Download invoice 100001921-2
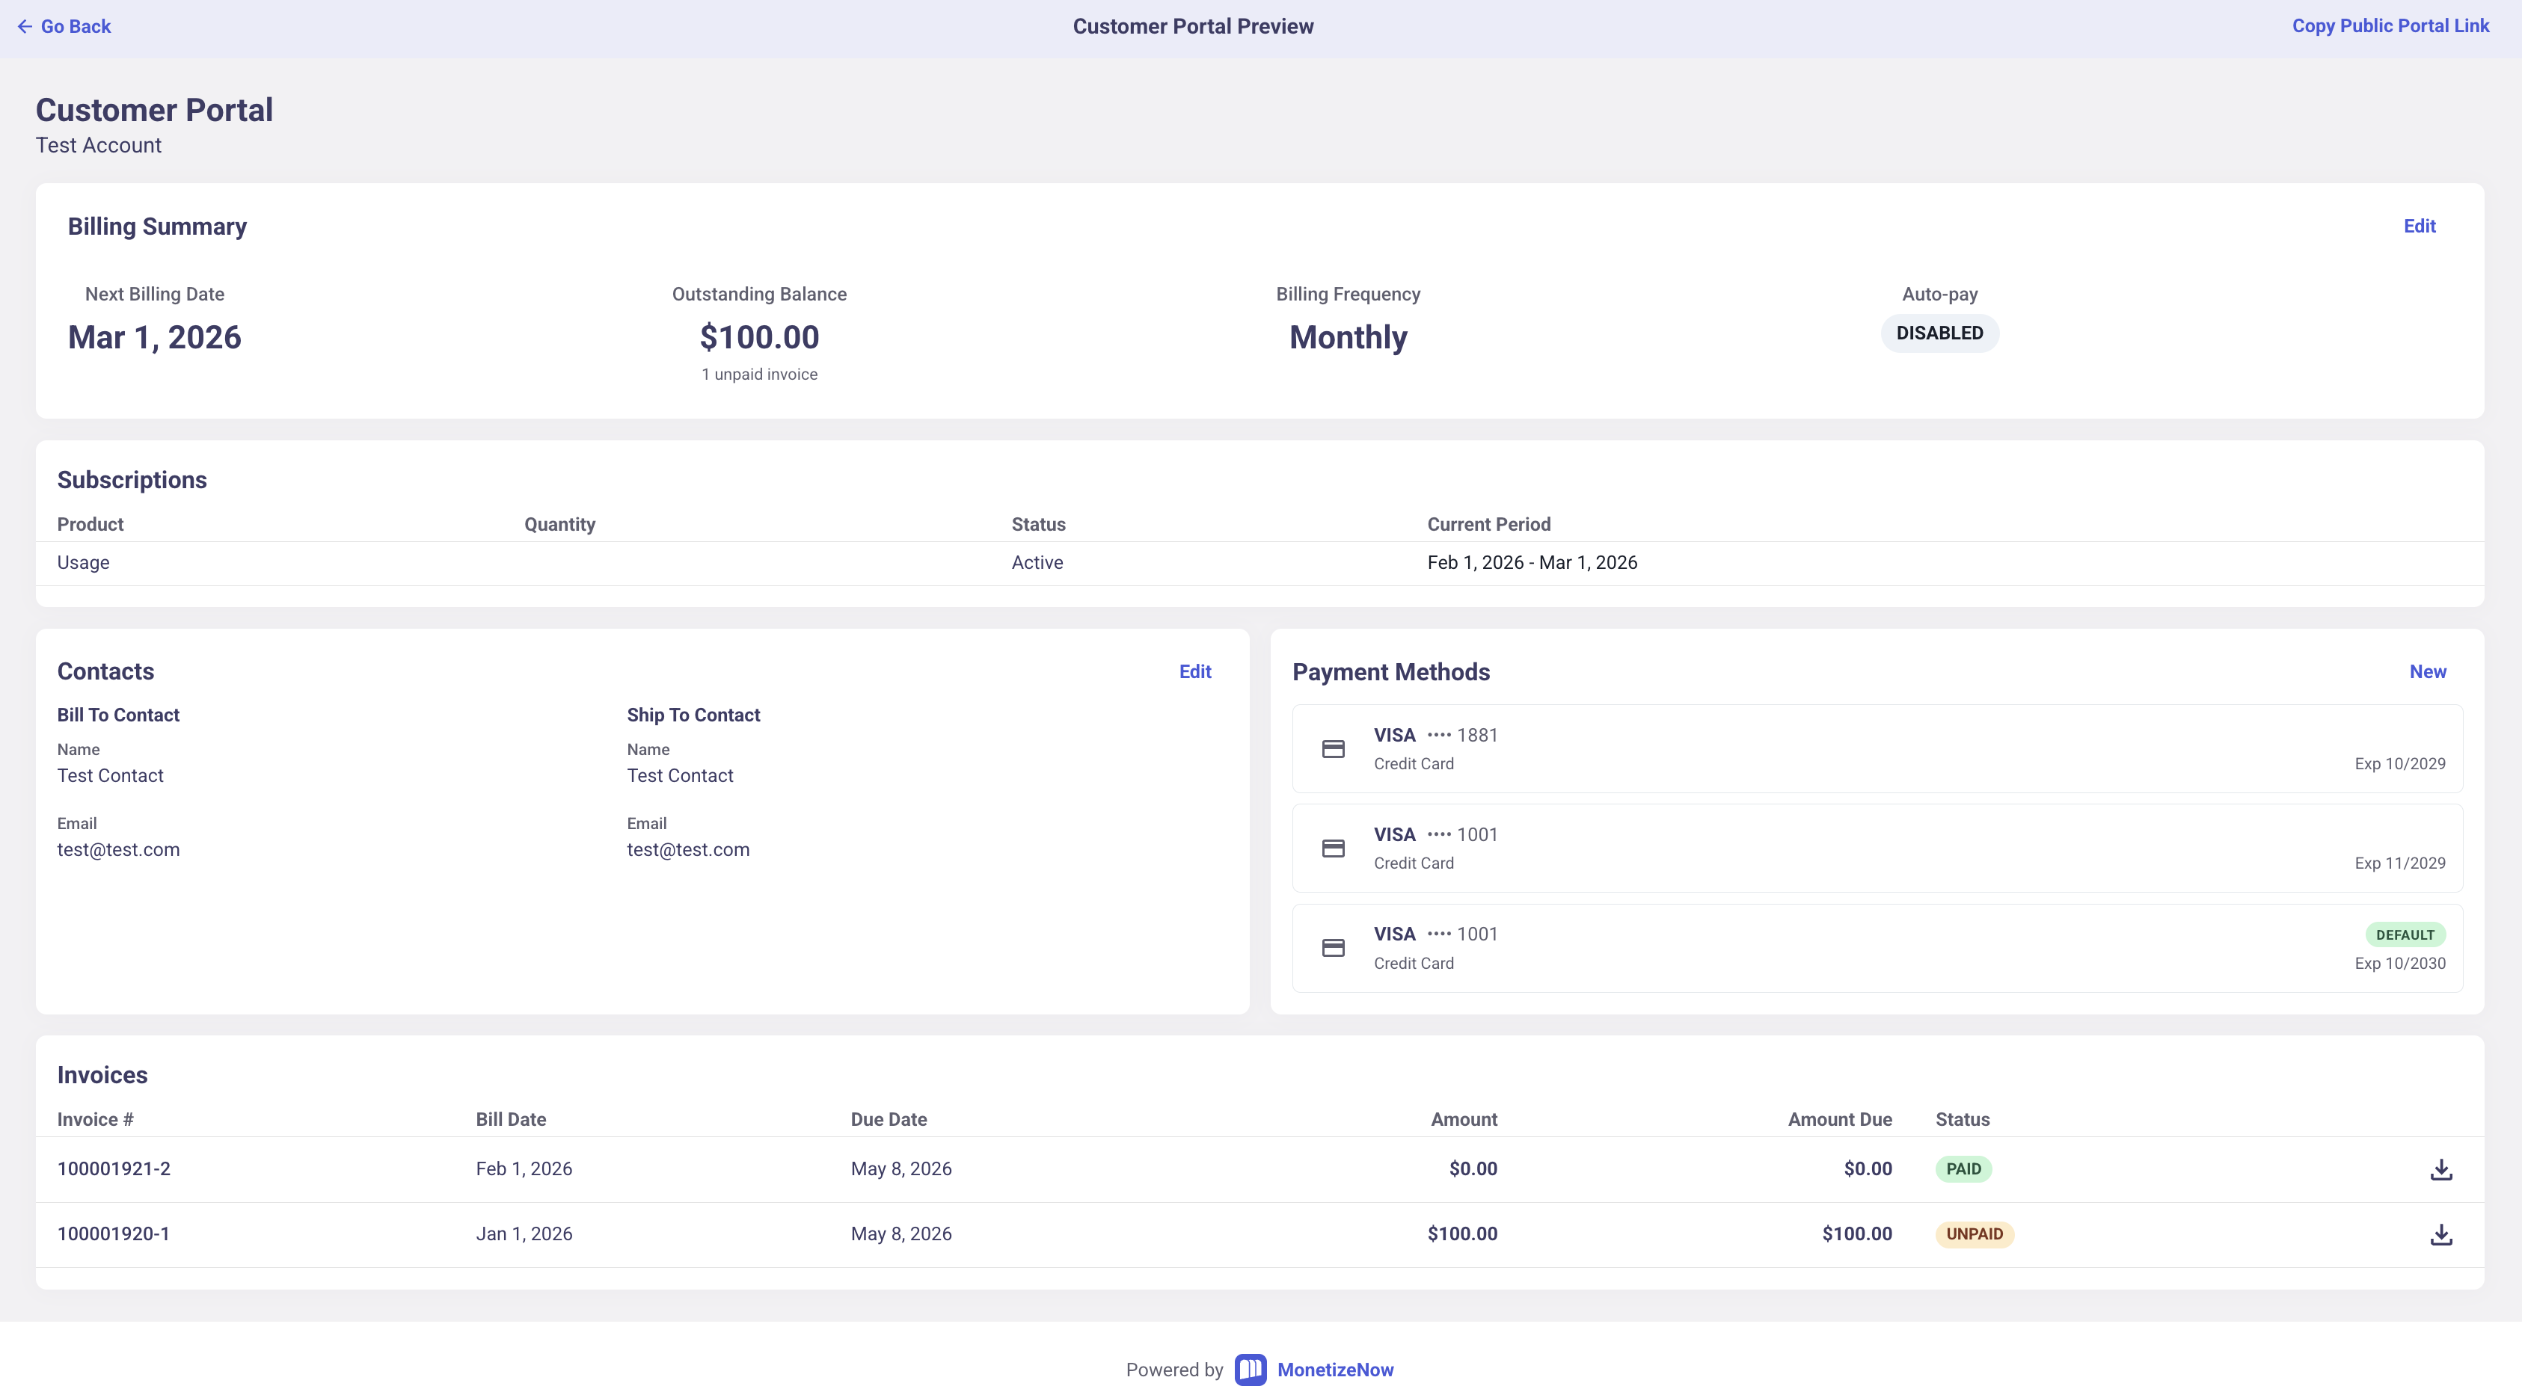The image size is (2522, 1392). tap(2440, 1168)
